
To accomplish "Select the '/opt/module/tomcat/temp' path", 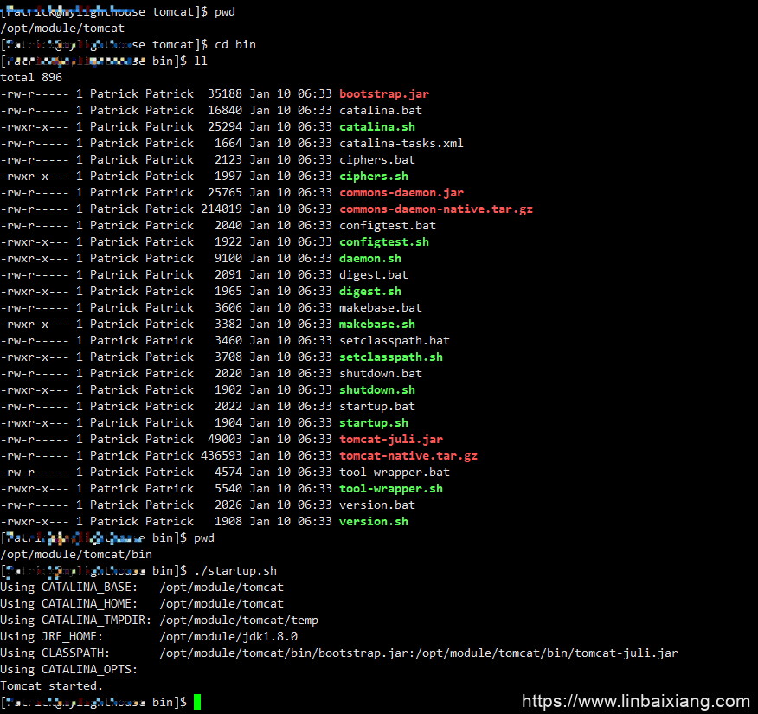I will tap(239, 620).
